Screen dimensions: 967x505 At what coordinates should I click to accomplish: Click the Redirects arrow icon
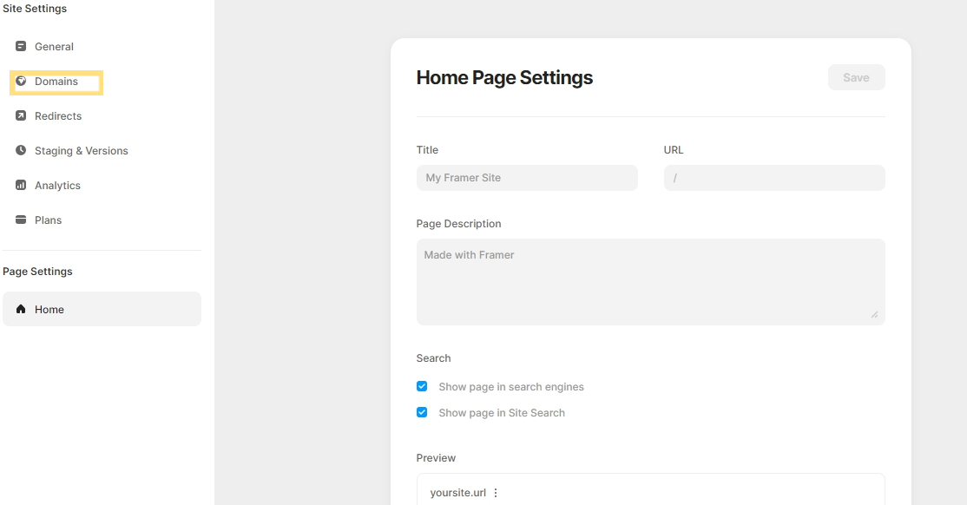coord(21,115)
